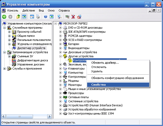The image size is (163, 126).
Task: Expand PCMCIA адаптеры node
Action: [60, 36]
